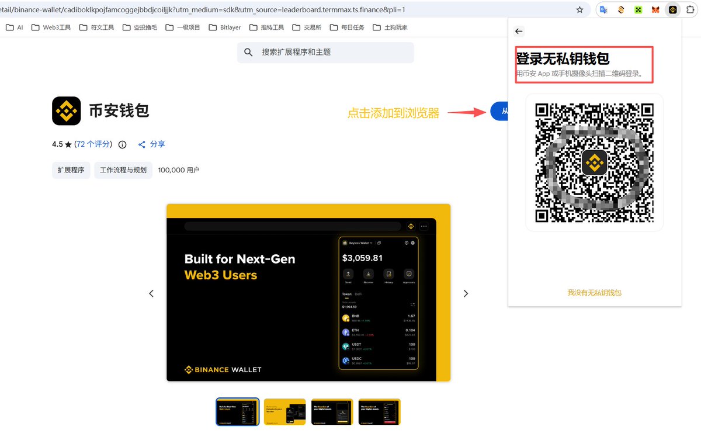Viewport: 701px width, 433px height.
Task: Open the Google Translate extension icon
Action: click(604, 10)
